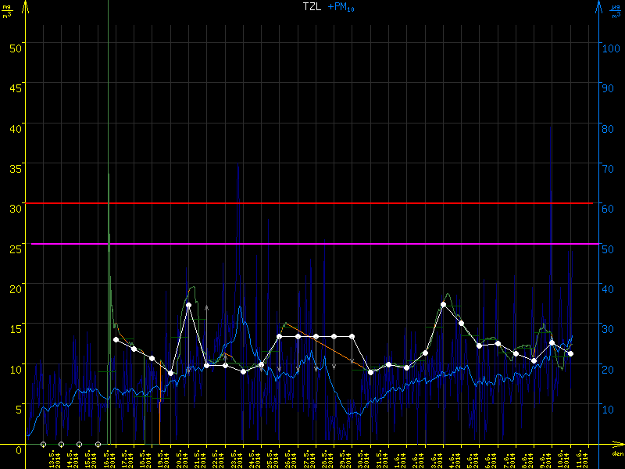
Task: Toggle the TZL series label in the title
Action: 311,7
